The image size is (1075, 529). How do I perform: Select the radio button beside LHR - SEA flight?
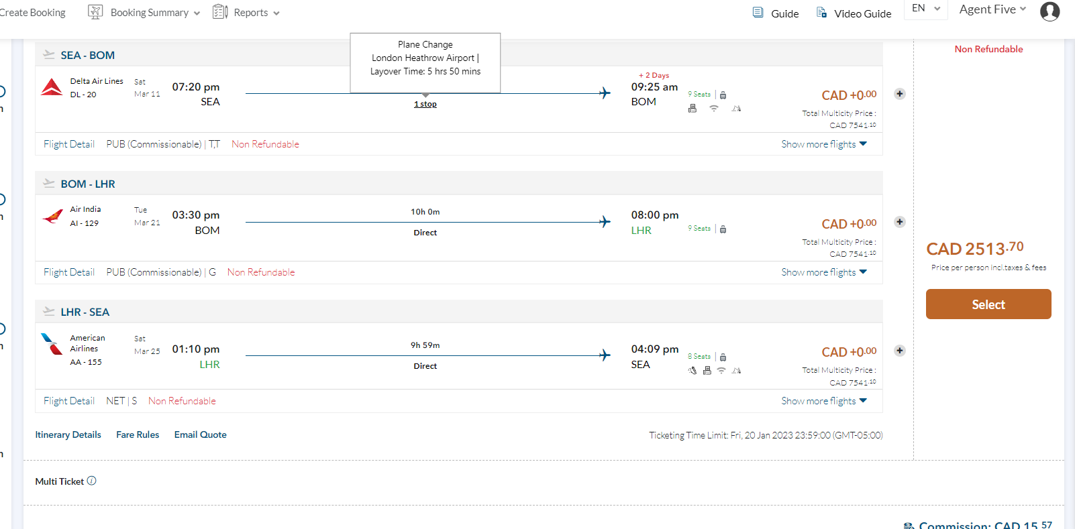(1, 329)
